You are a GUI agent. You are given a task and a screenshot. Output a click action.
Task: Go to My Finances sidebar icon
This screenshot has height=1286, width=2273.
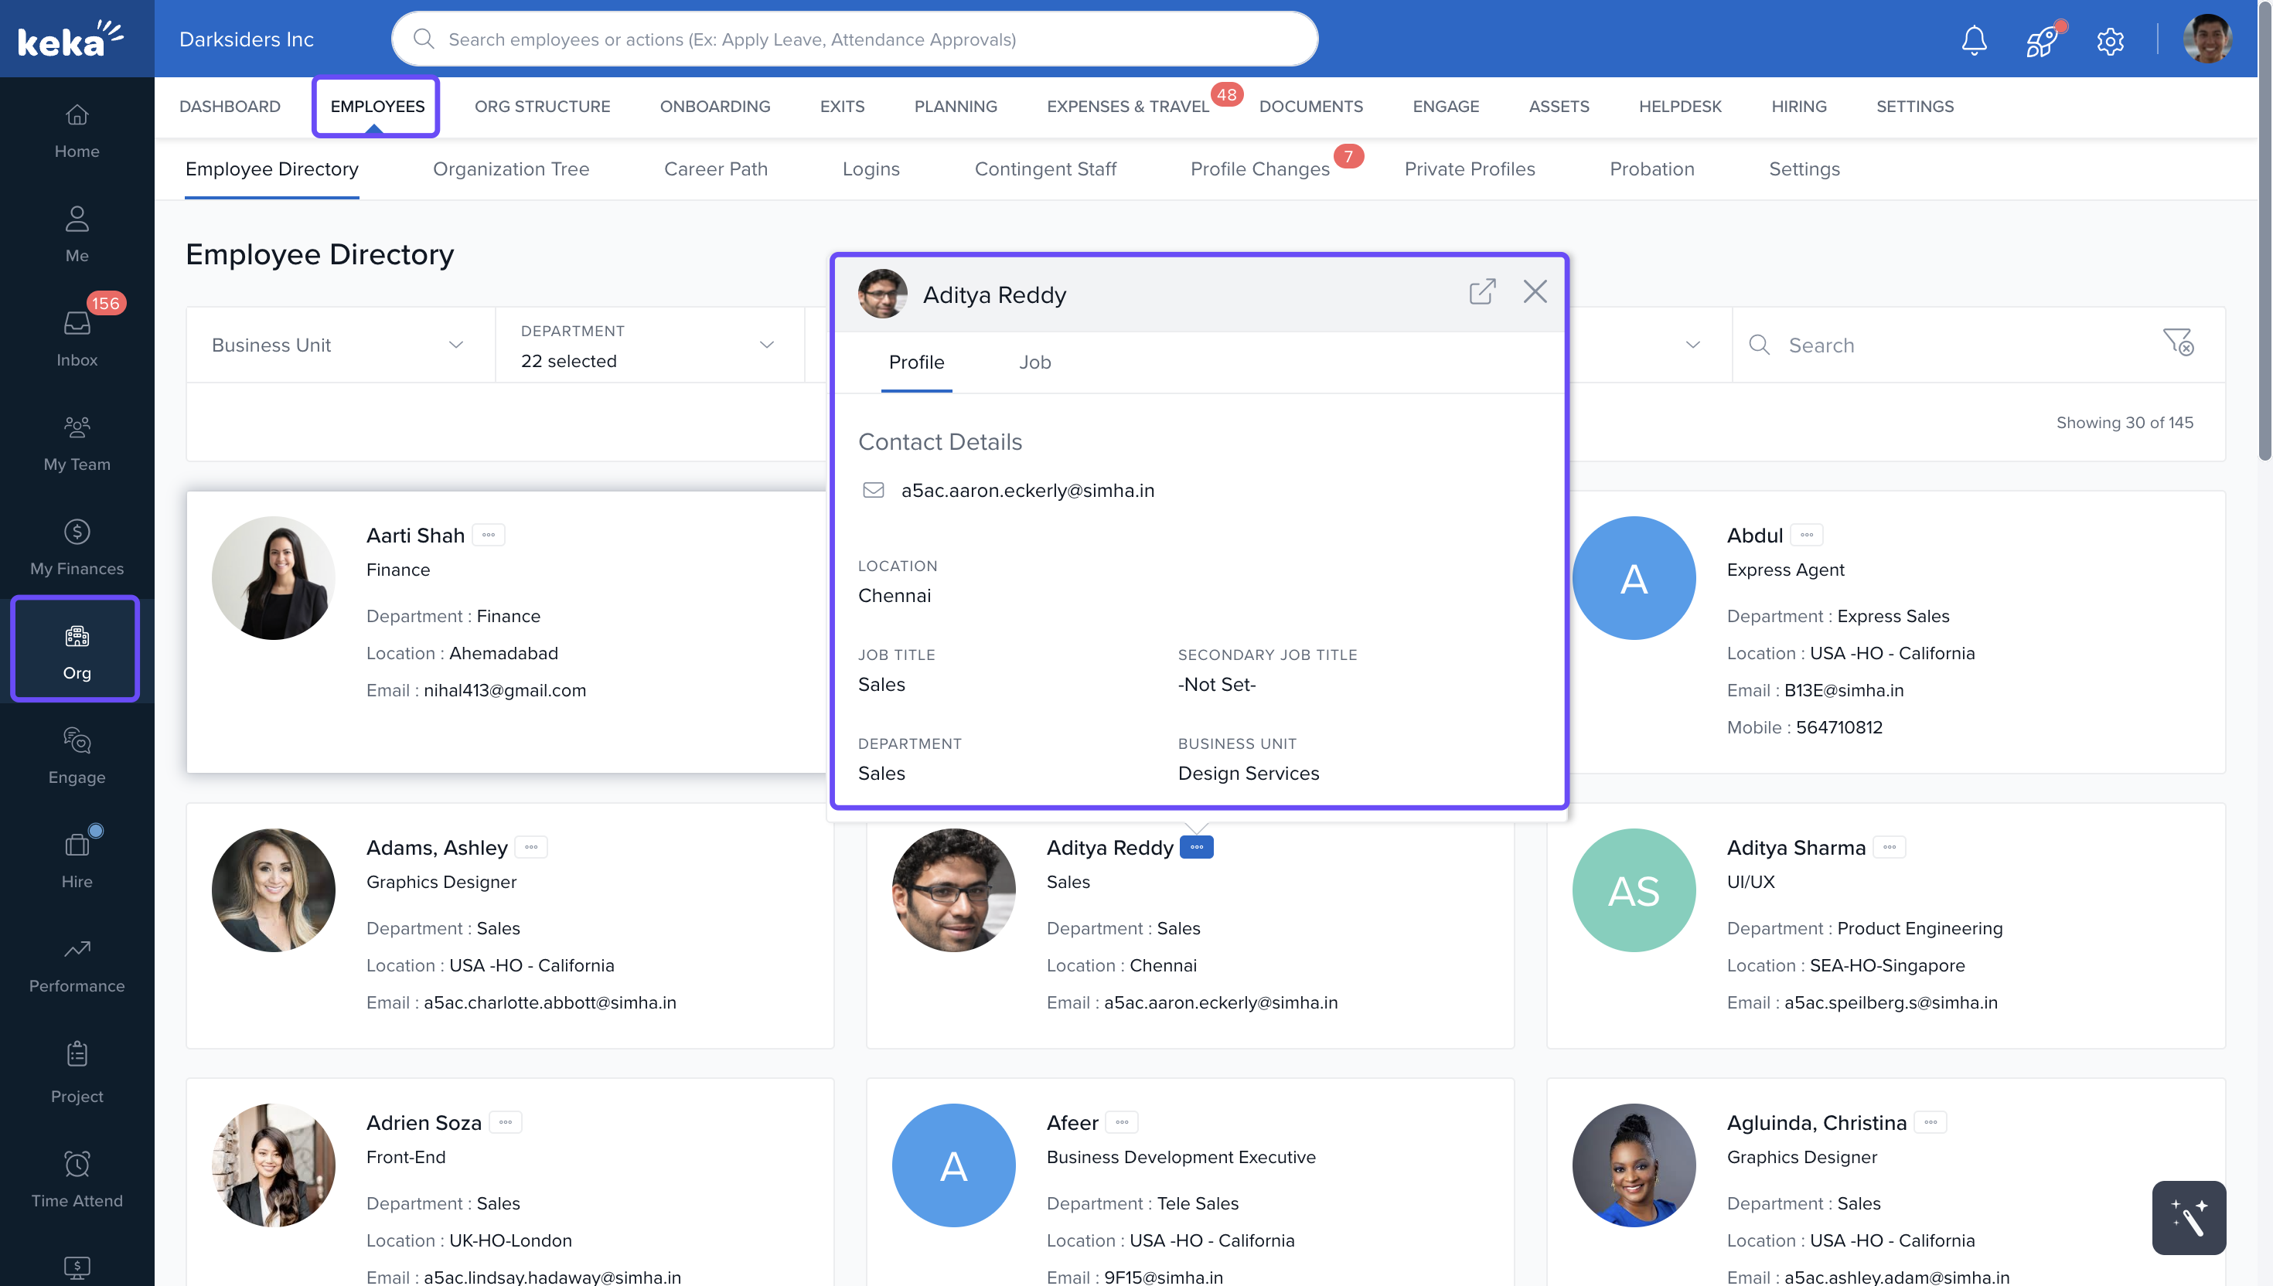point(77,546)
